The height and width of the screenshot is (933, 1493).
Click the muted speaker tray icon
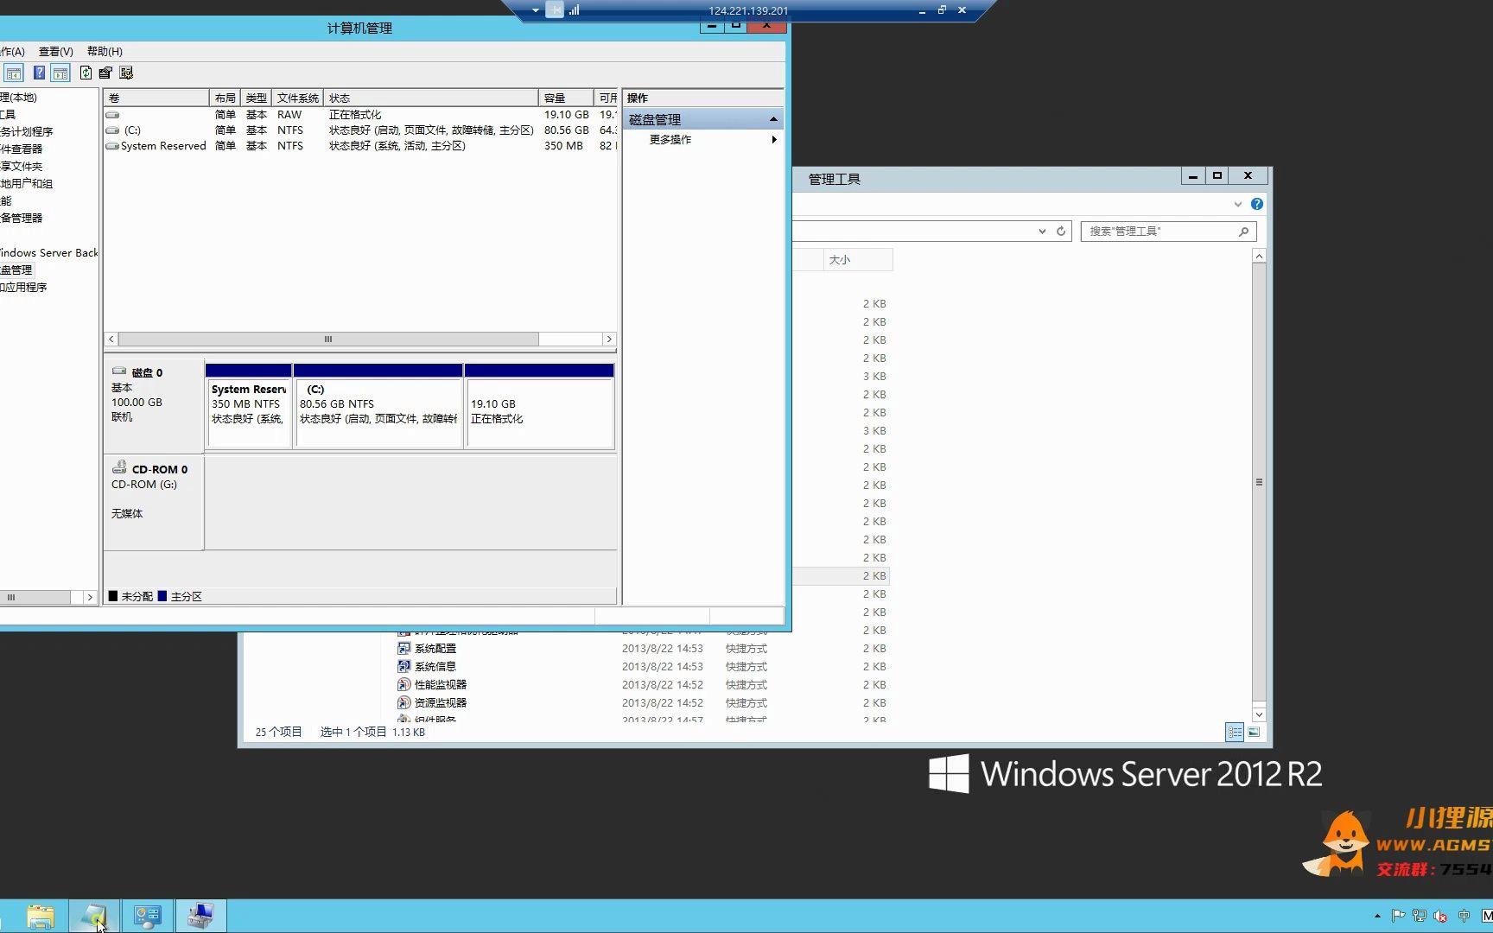pyautogui.click(x=1440, y=916)
